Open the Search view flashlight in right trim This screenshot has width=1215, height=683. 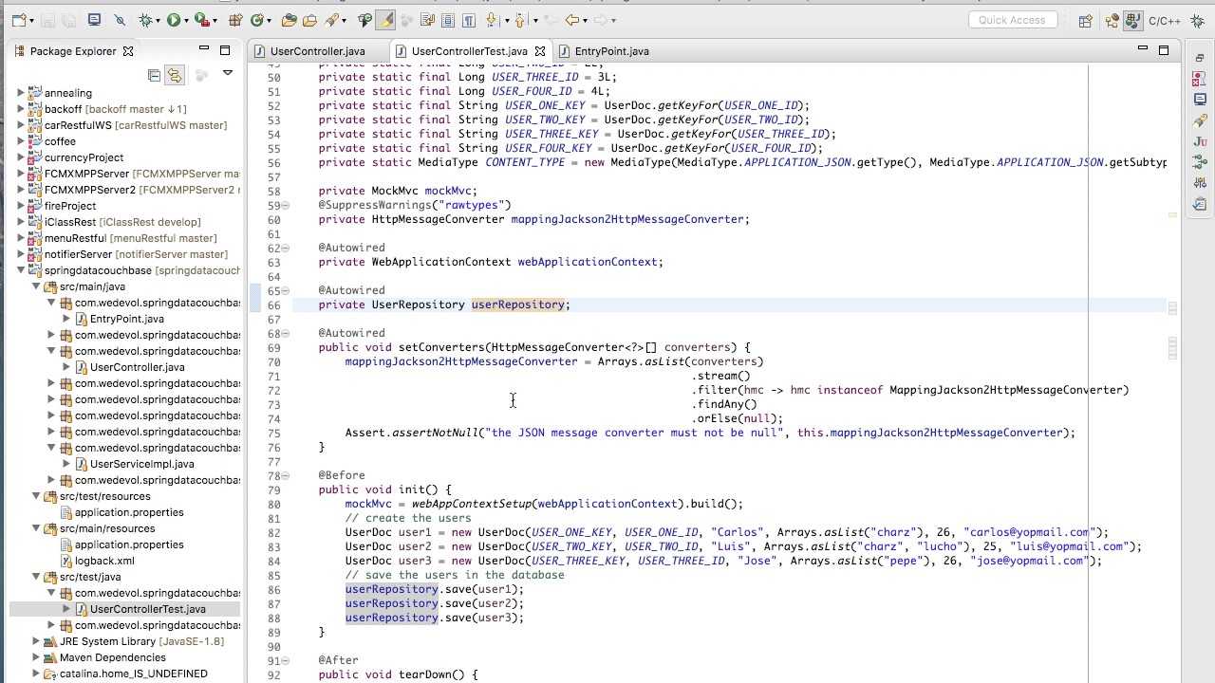coord(1200,120)
